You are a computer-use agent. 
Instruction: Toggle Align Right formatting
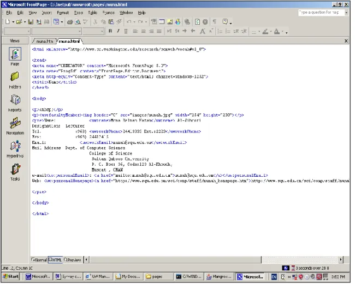(151, 31)
